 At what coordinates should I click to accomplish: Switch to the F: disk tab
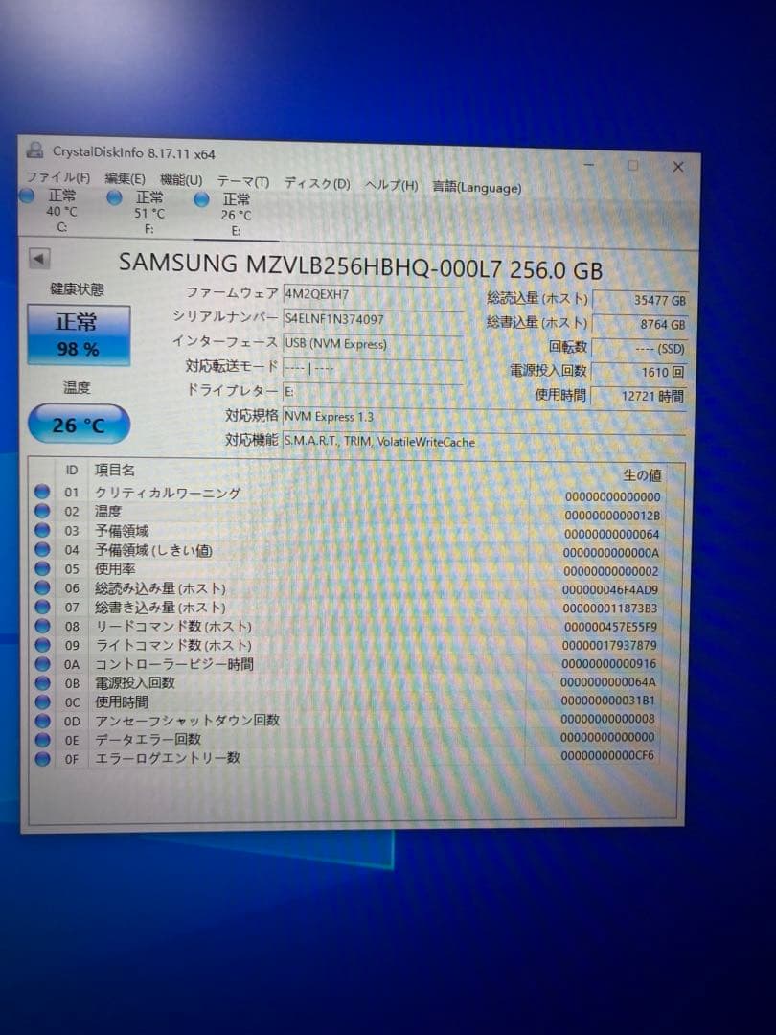(x=148, y=213)
